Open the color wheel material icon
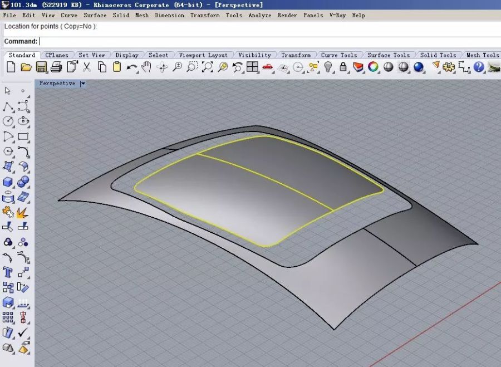This screenshot has width=501, height=367. [x=373, y=67]
